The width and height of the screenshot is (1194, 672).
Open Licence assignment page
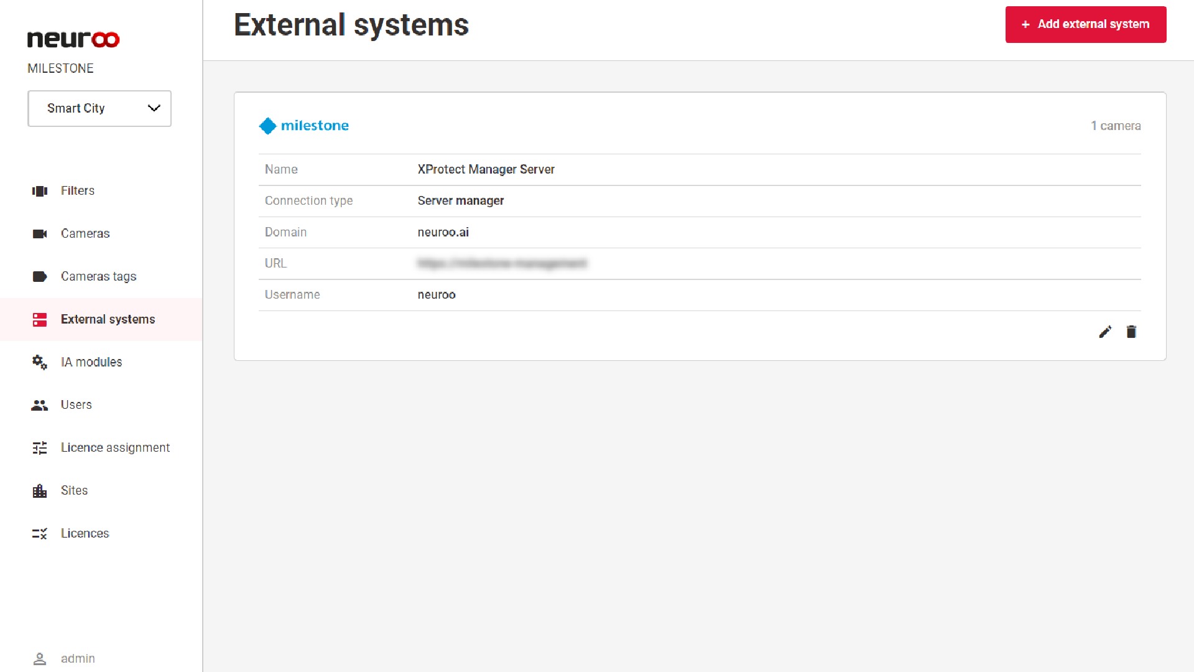pyautogui.click(x=115, y=448)
